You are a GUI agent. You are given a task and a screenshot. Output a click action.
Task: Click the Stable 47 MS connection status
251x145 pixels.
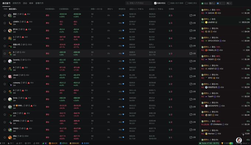[209, 143]
